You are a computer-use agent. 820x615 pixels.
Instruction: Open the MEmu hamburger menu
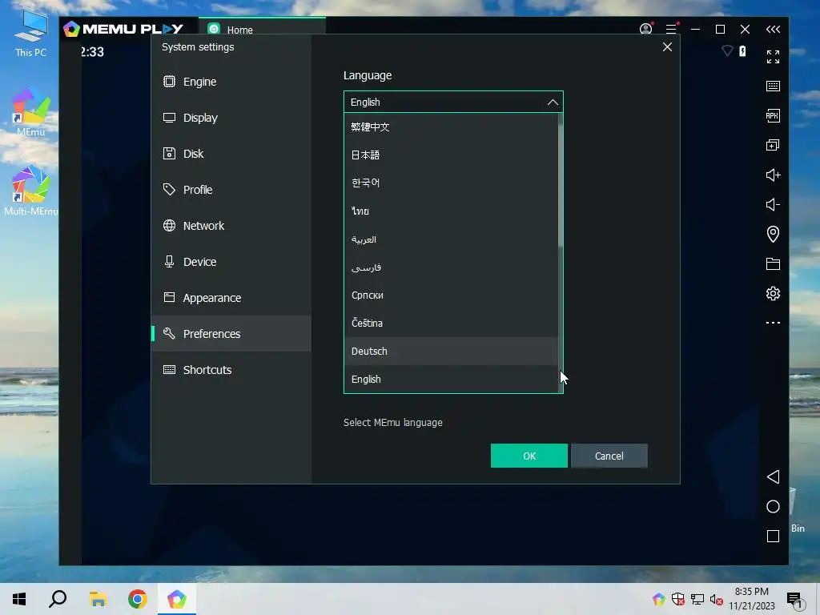coord(671,29)
